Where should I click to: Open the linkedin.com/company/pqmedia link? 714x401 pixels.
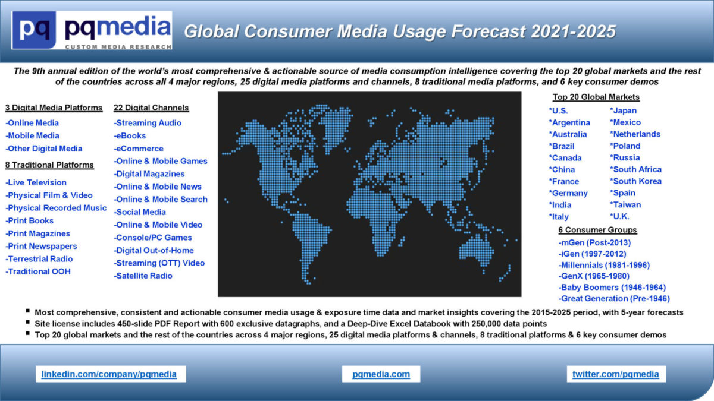pyautogui.click(x=109, y=374)
